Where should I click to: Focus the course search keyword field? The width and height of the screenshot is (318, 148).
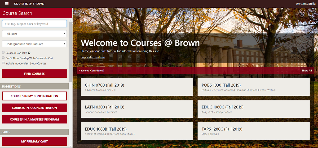[34, 24]
